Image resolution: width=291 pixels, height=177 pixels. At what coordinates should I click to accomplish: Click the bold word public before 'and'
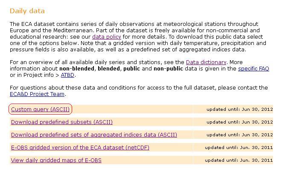tap(131, 69)
